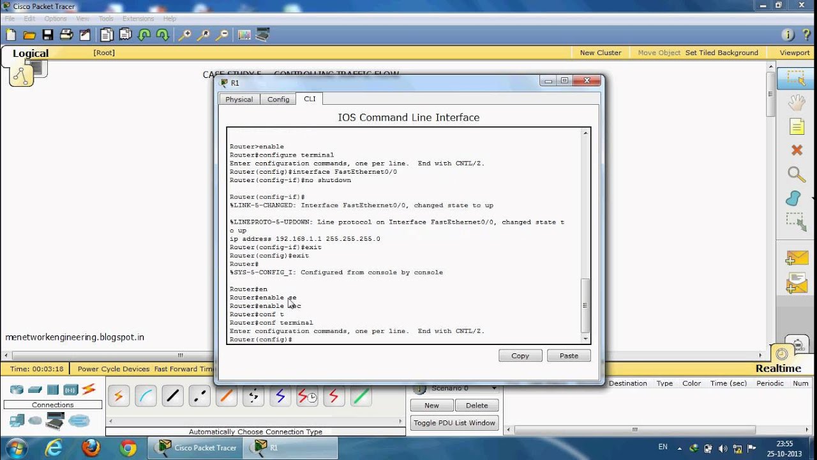
Task: Create a new file from the toolbar
Action: pos(11,35)
